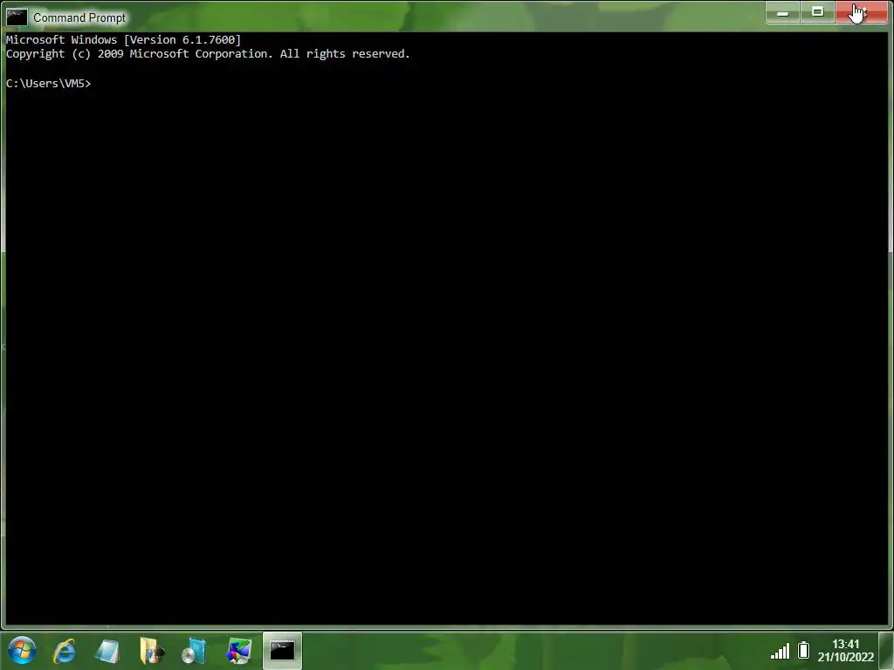Viewport: 894px width, 670px height.
Task: Open Windows Explorer folder icon on taskbar
Action: (152, 651)
